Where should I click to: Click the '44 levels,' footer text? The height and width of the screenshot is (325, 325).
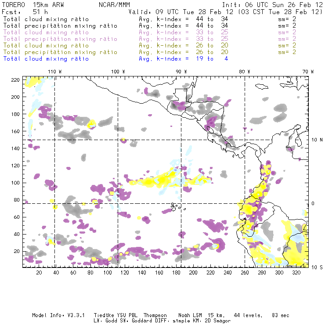248,315
